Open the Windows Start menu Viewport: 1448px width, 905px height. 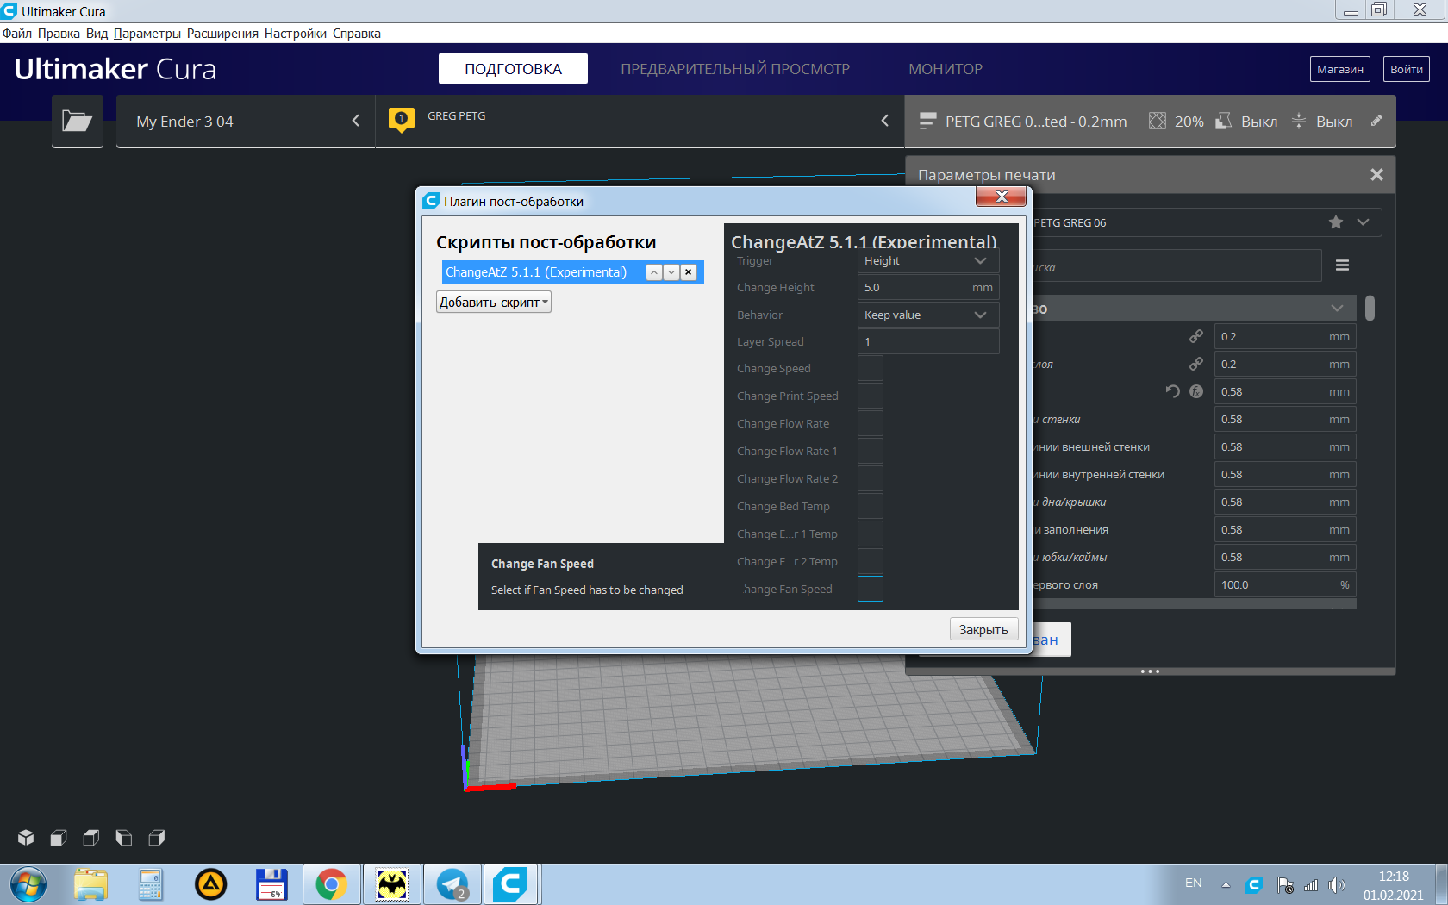(x=28, y=884)
